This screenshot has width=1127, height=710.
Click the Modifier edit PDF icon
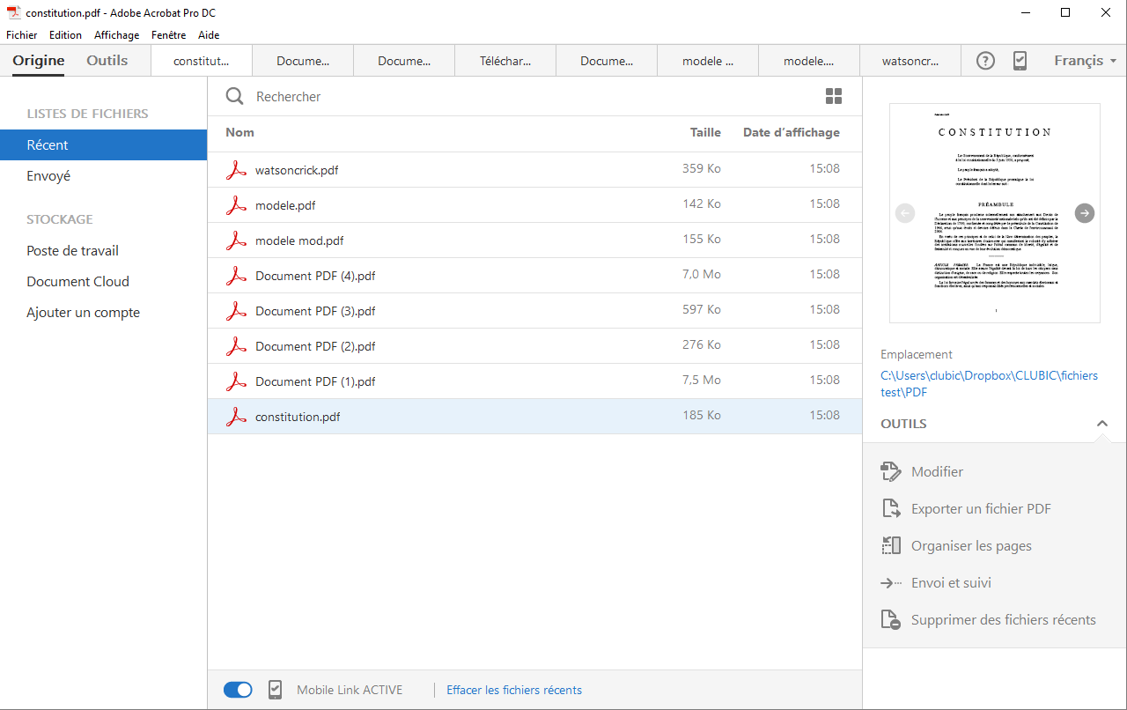[891, 471]
